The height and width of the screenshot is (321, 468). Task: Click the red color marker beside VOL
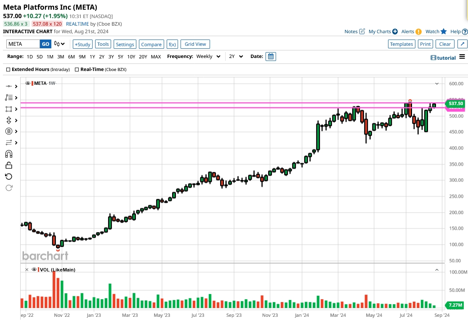pyautogui.click(x=38, y=269)
